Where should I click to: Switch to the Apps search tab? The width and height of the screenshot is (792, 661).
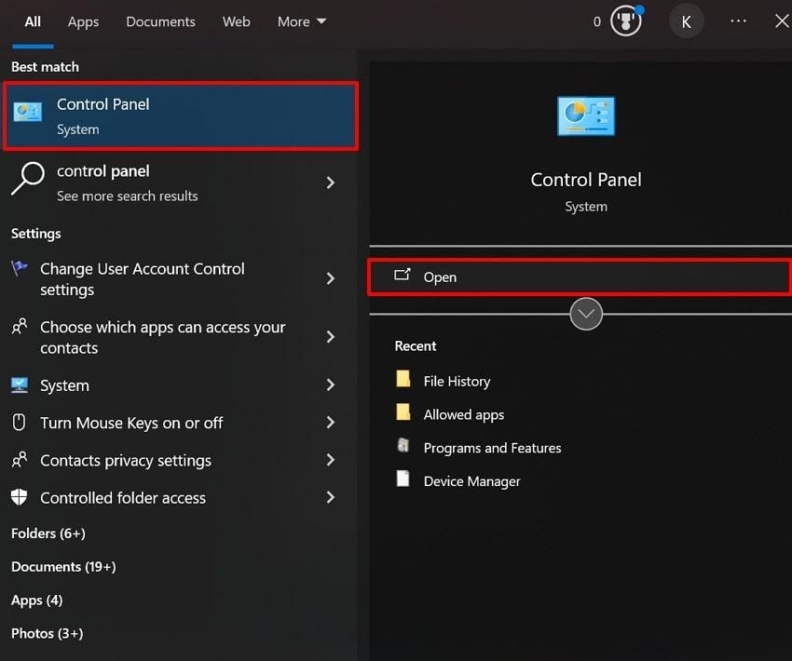(x=83, y=21)
